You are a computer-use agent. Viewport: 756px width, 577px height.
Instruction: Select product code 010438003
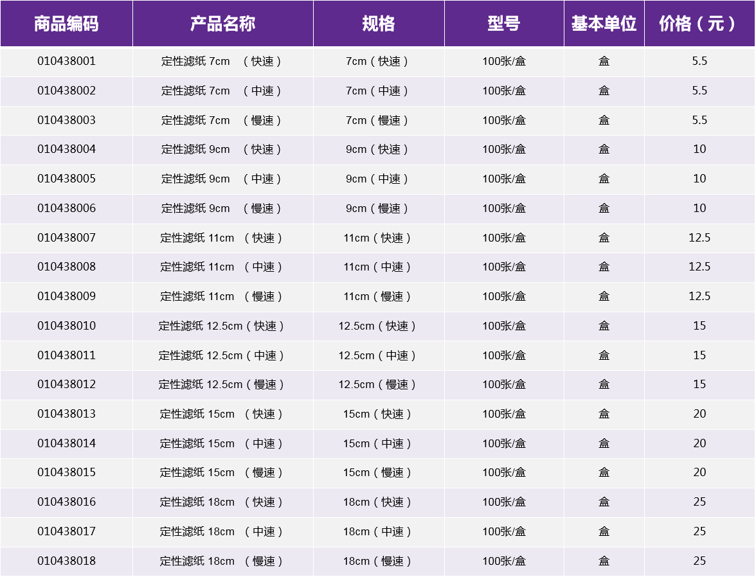click(x=67, y=120)
